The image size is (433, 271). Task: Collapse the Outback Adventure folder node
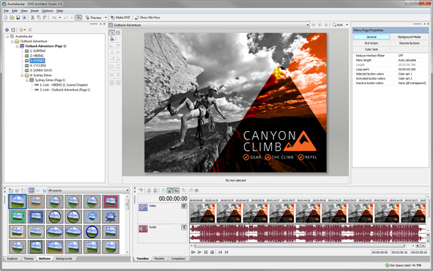click(12, 42)
